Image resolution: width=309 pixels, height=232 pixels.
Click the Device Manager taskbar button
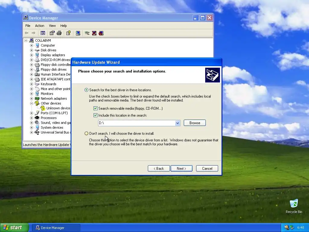(56, 228)
